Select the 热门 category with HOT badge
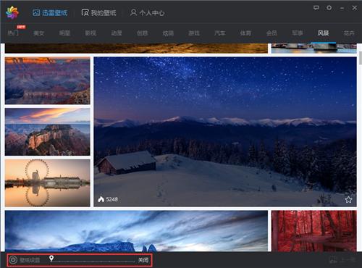The image size is (362, 268). coord(13,33)
